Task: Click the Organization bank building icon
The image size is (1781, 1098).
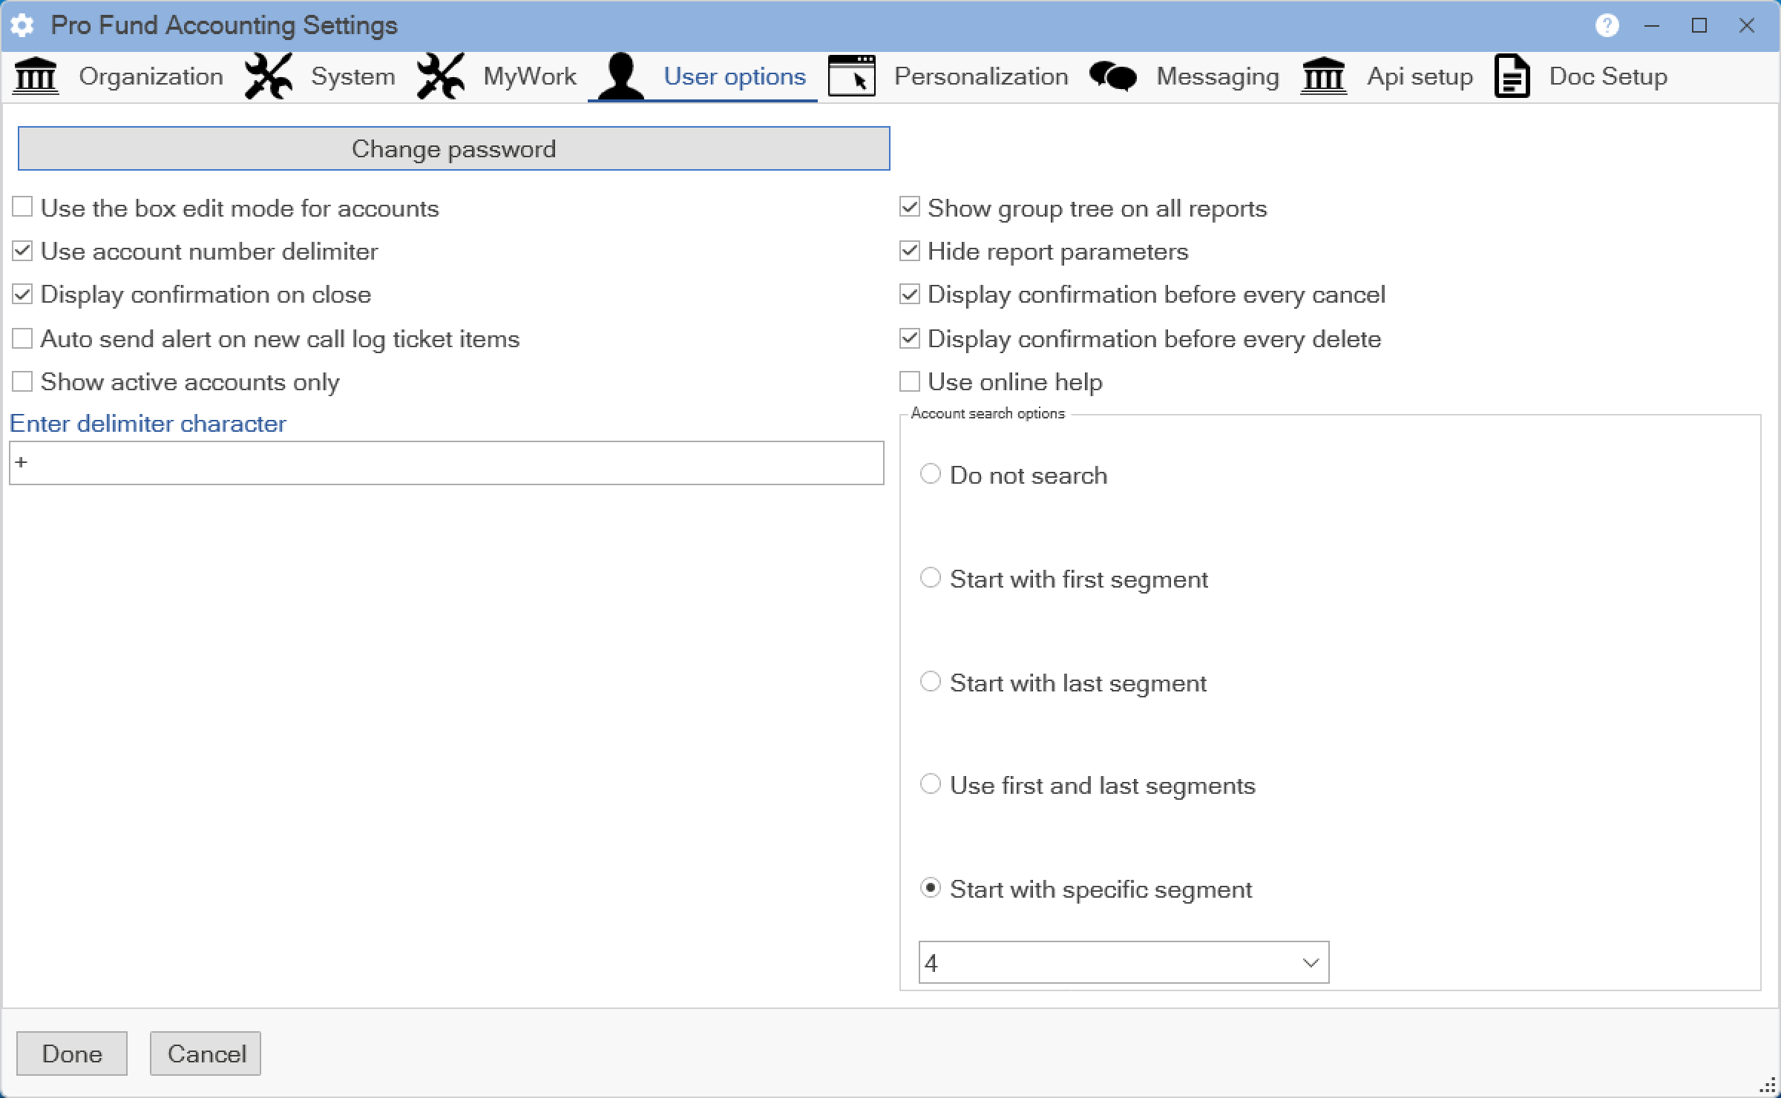Action: (36, 76)
